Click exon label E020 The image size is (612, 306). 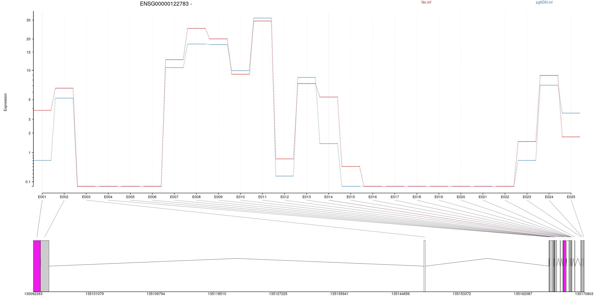(461, 197)
